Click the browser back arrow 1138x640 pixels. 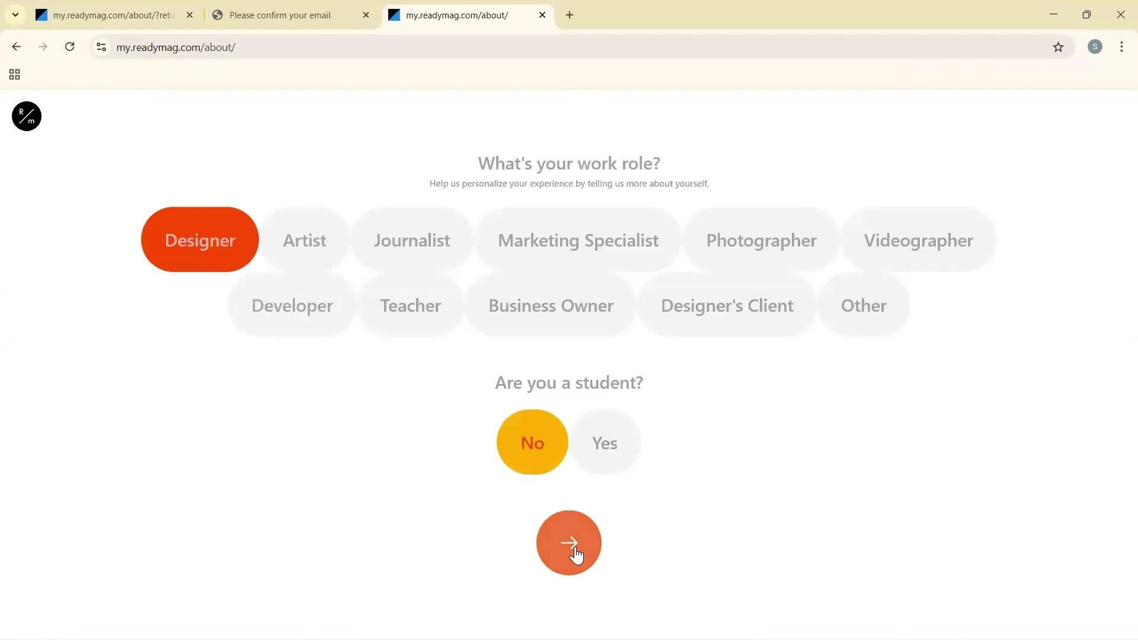tap(16, 47)
